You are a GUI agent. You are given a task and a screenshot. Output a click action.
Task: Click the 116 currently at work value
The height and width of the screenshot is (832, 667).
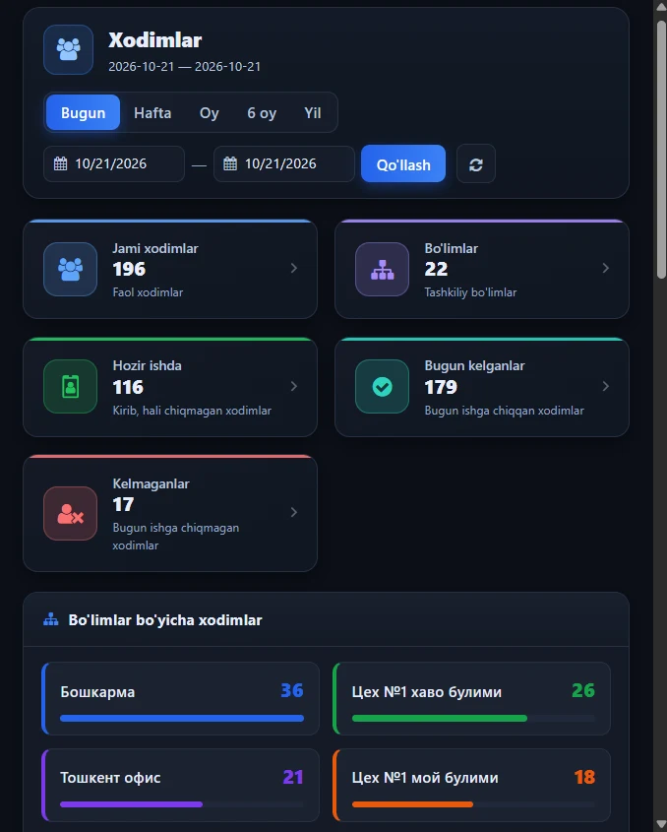click(128, 387)
